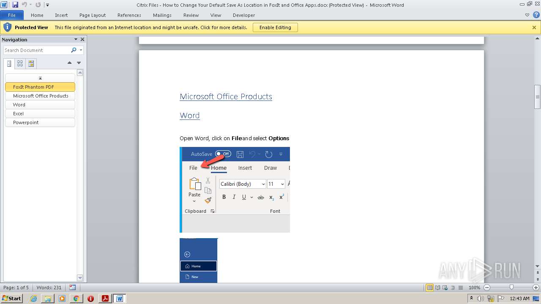The image size is (541, 304).
Task: Click the Zoom Out minus button
Action: 486,288
